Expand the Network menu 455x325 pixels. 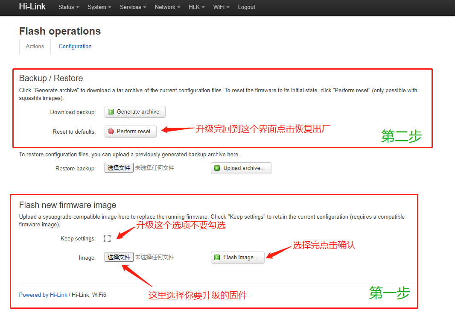(167, 7)
